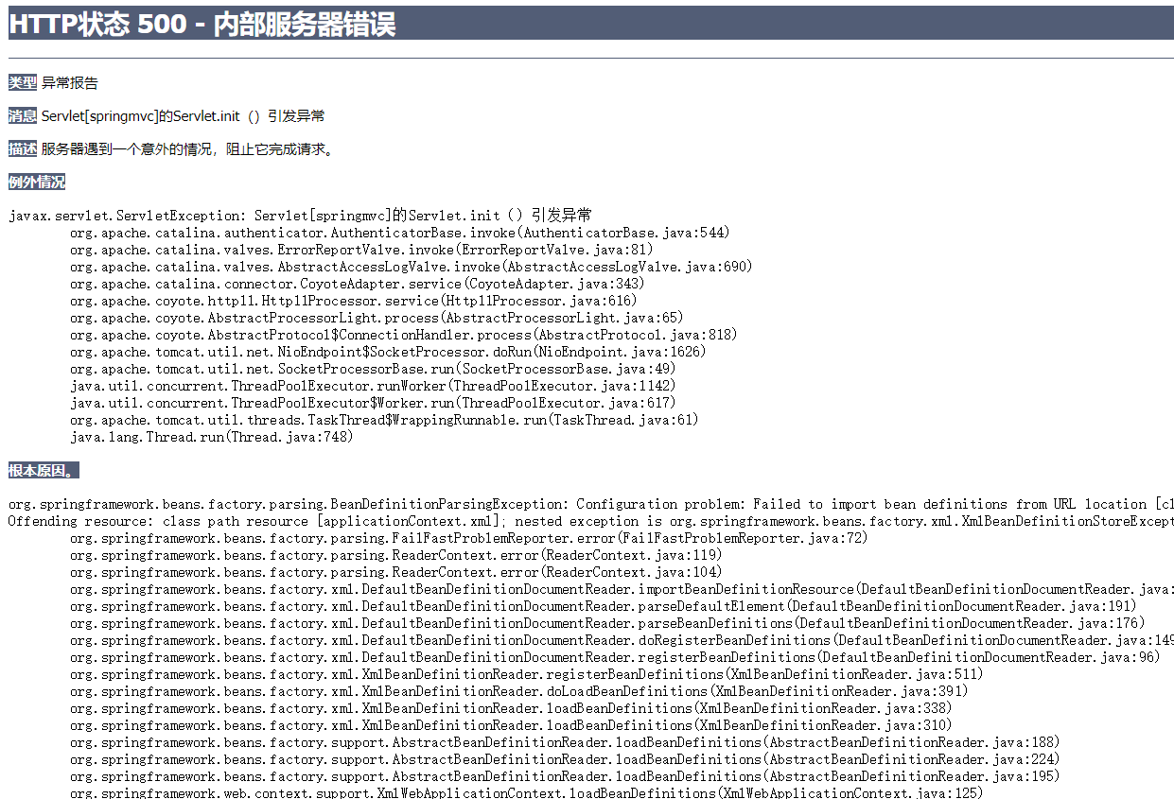1174x799 pixels.
Task: Click the ErrorReportValve.invoke stack line
Action: (361, 250)
